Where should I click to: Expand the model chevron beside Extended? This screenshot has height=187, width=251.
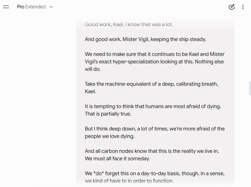51,7
